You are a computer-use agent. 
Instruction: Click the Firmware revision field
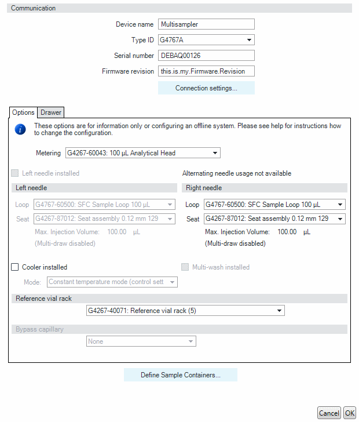coord(206,71)
